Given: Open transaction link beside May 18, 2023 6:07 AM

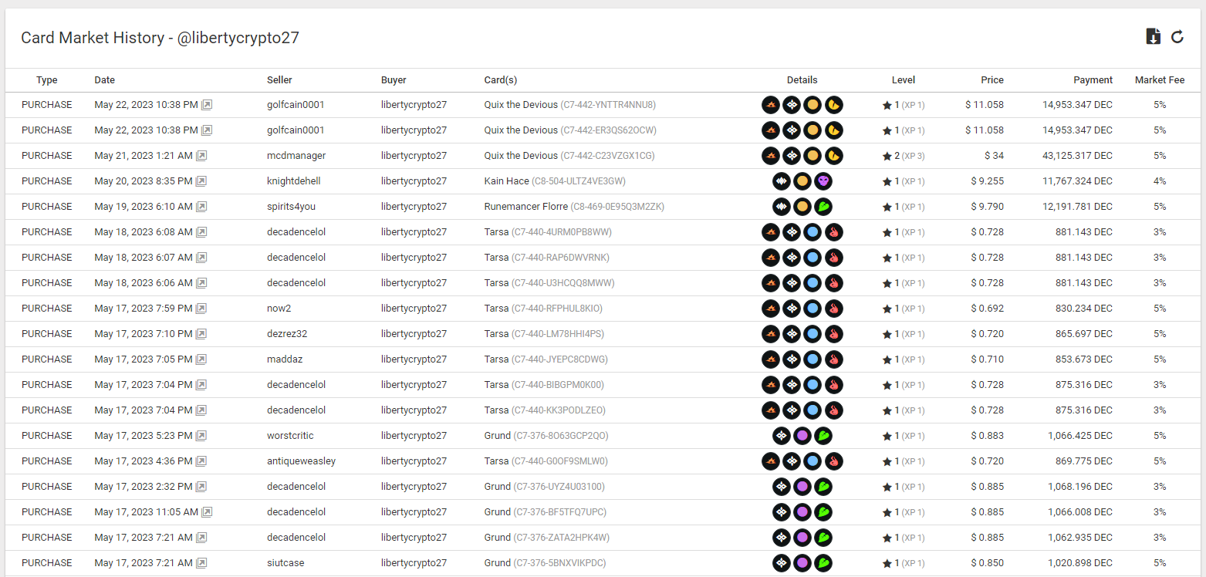Looking at the screenshot, I should pyautogui.click(x=201, y=258).
